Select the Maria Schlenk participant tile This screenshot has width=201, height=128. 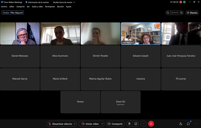(60, 79)
